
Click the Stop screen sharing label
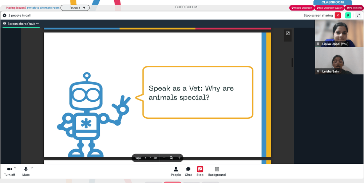tap(318, 16)
